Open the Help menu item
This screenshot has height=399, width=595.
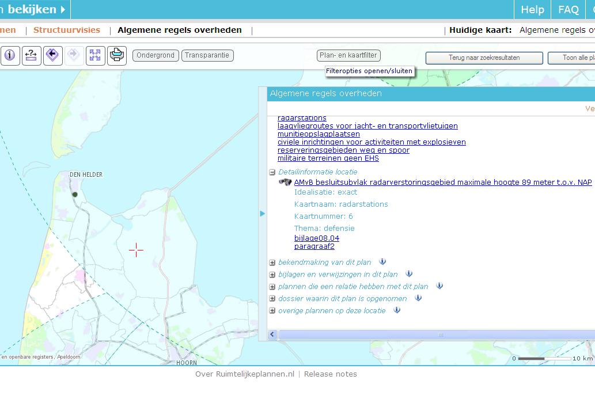tap(532, 9)
